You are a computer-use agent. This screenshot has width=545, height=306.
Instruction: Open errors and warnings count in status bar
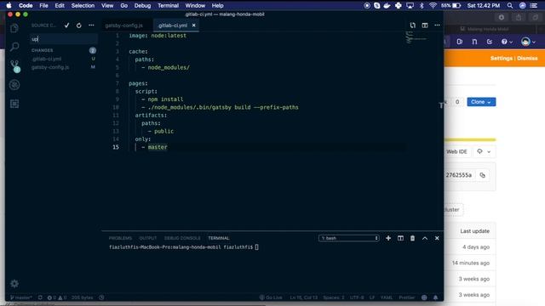point(57,297)
